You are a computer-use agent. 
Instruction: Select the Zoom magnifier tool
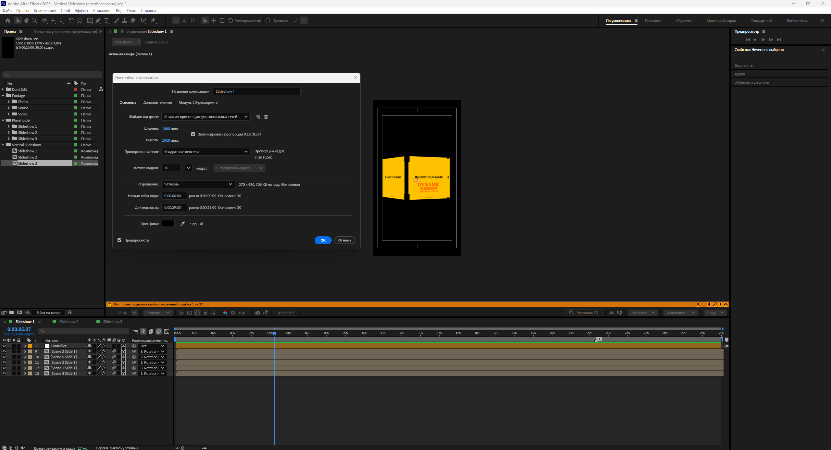tap(34, 20)
